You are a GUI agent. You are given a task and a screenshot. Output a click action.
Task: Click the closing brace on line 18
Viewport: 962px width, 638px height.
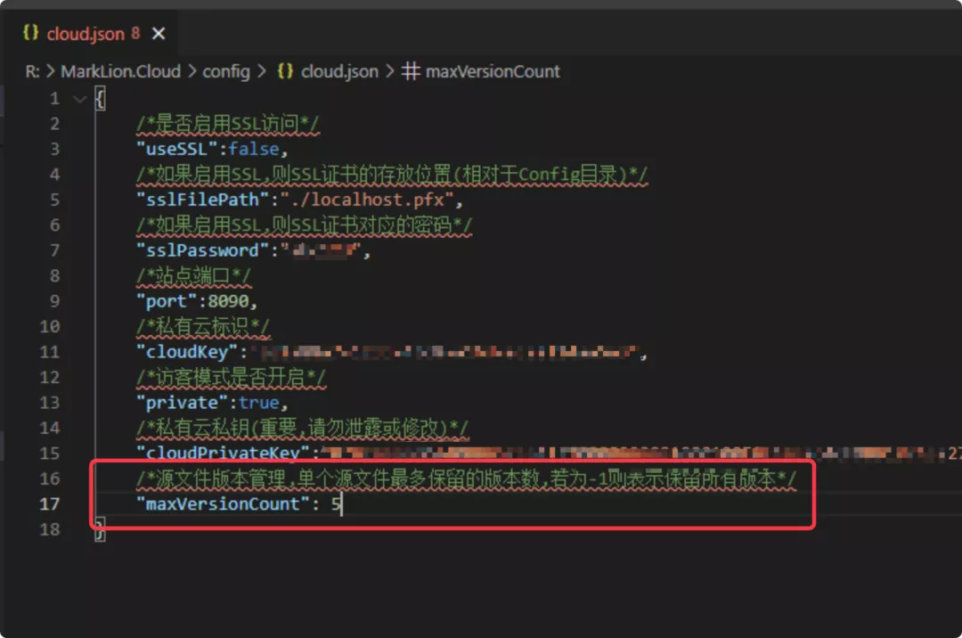(100, 529)
